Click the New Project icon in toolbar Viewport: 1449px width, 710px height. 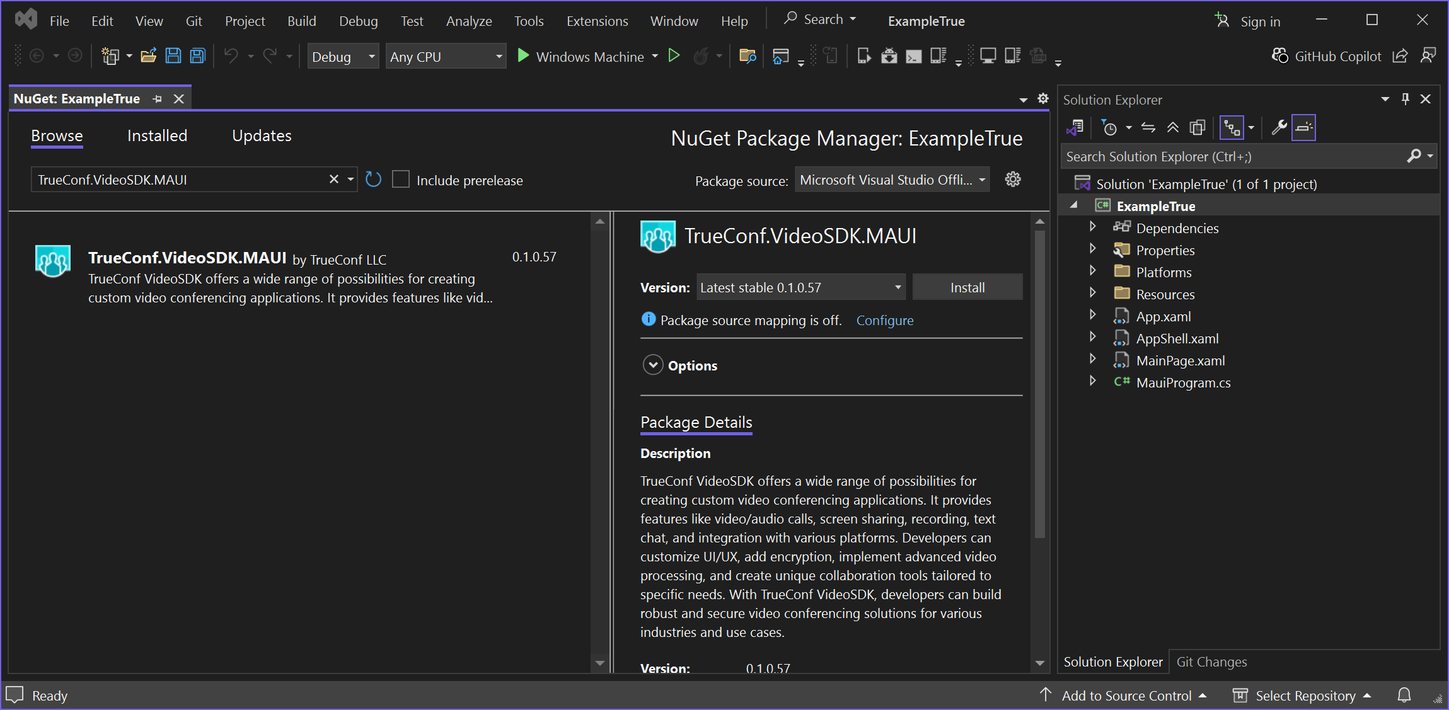[x=111, y=56]
